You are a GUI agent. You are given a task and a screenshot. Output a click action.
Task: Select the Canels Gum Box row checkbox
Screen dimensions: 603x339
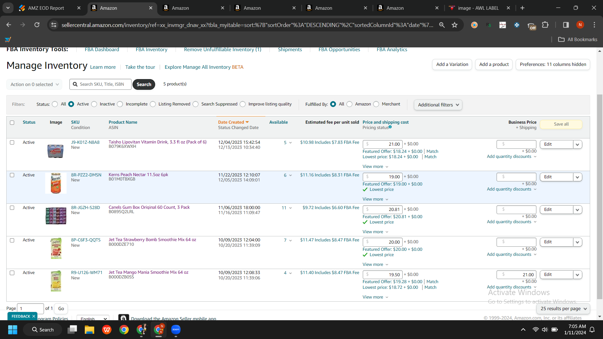pyautogui.click(x=12, y=207)
